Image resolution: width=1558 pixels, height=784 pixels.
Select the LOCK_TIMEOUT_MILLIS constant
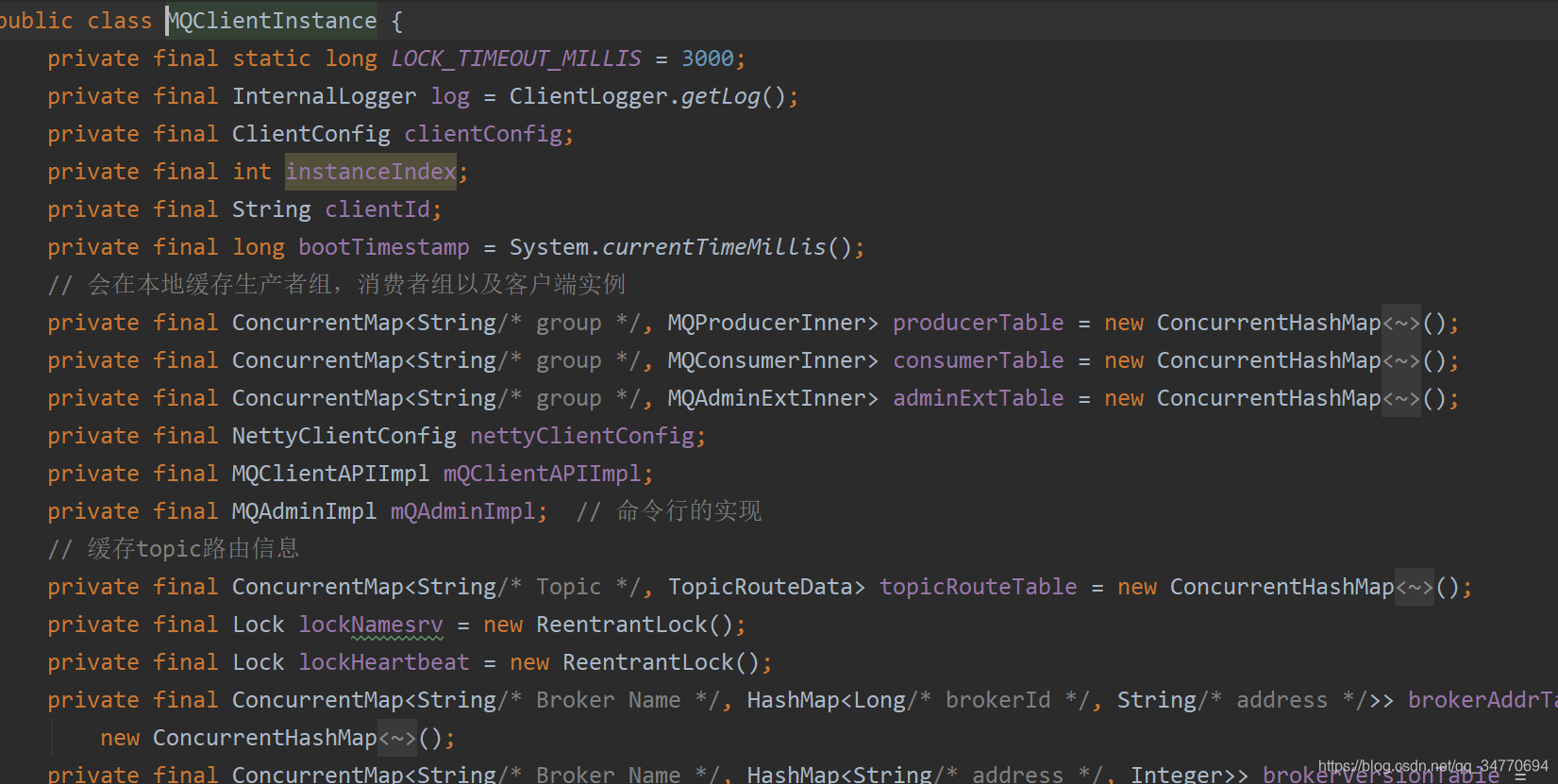click(x=516, y=58)
